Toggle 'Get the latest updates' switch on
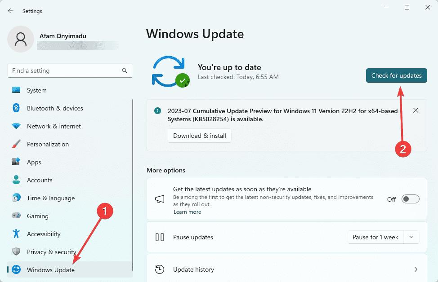The width and height of the screenshot is (438, 282). [x=411, y=199]
